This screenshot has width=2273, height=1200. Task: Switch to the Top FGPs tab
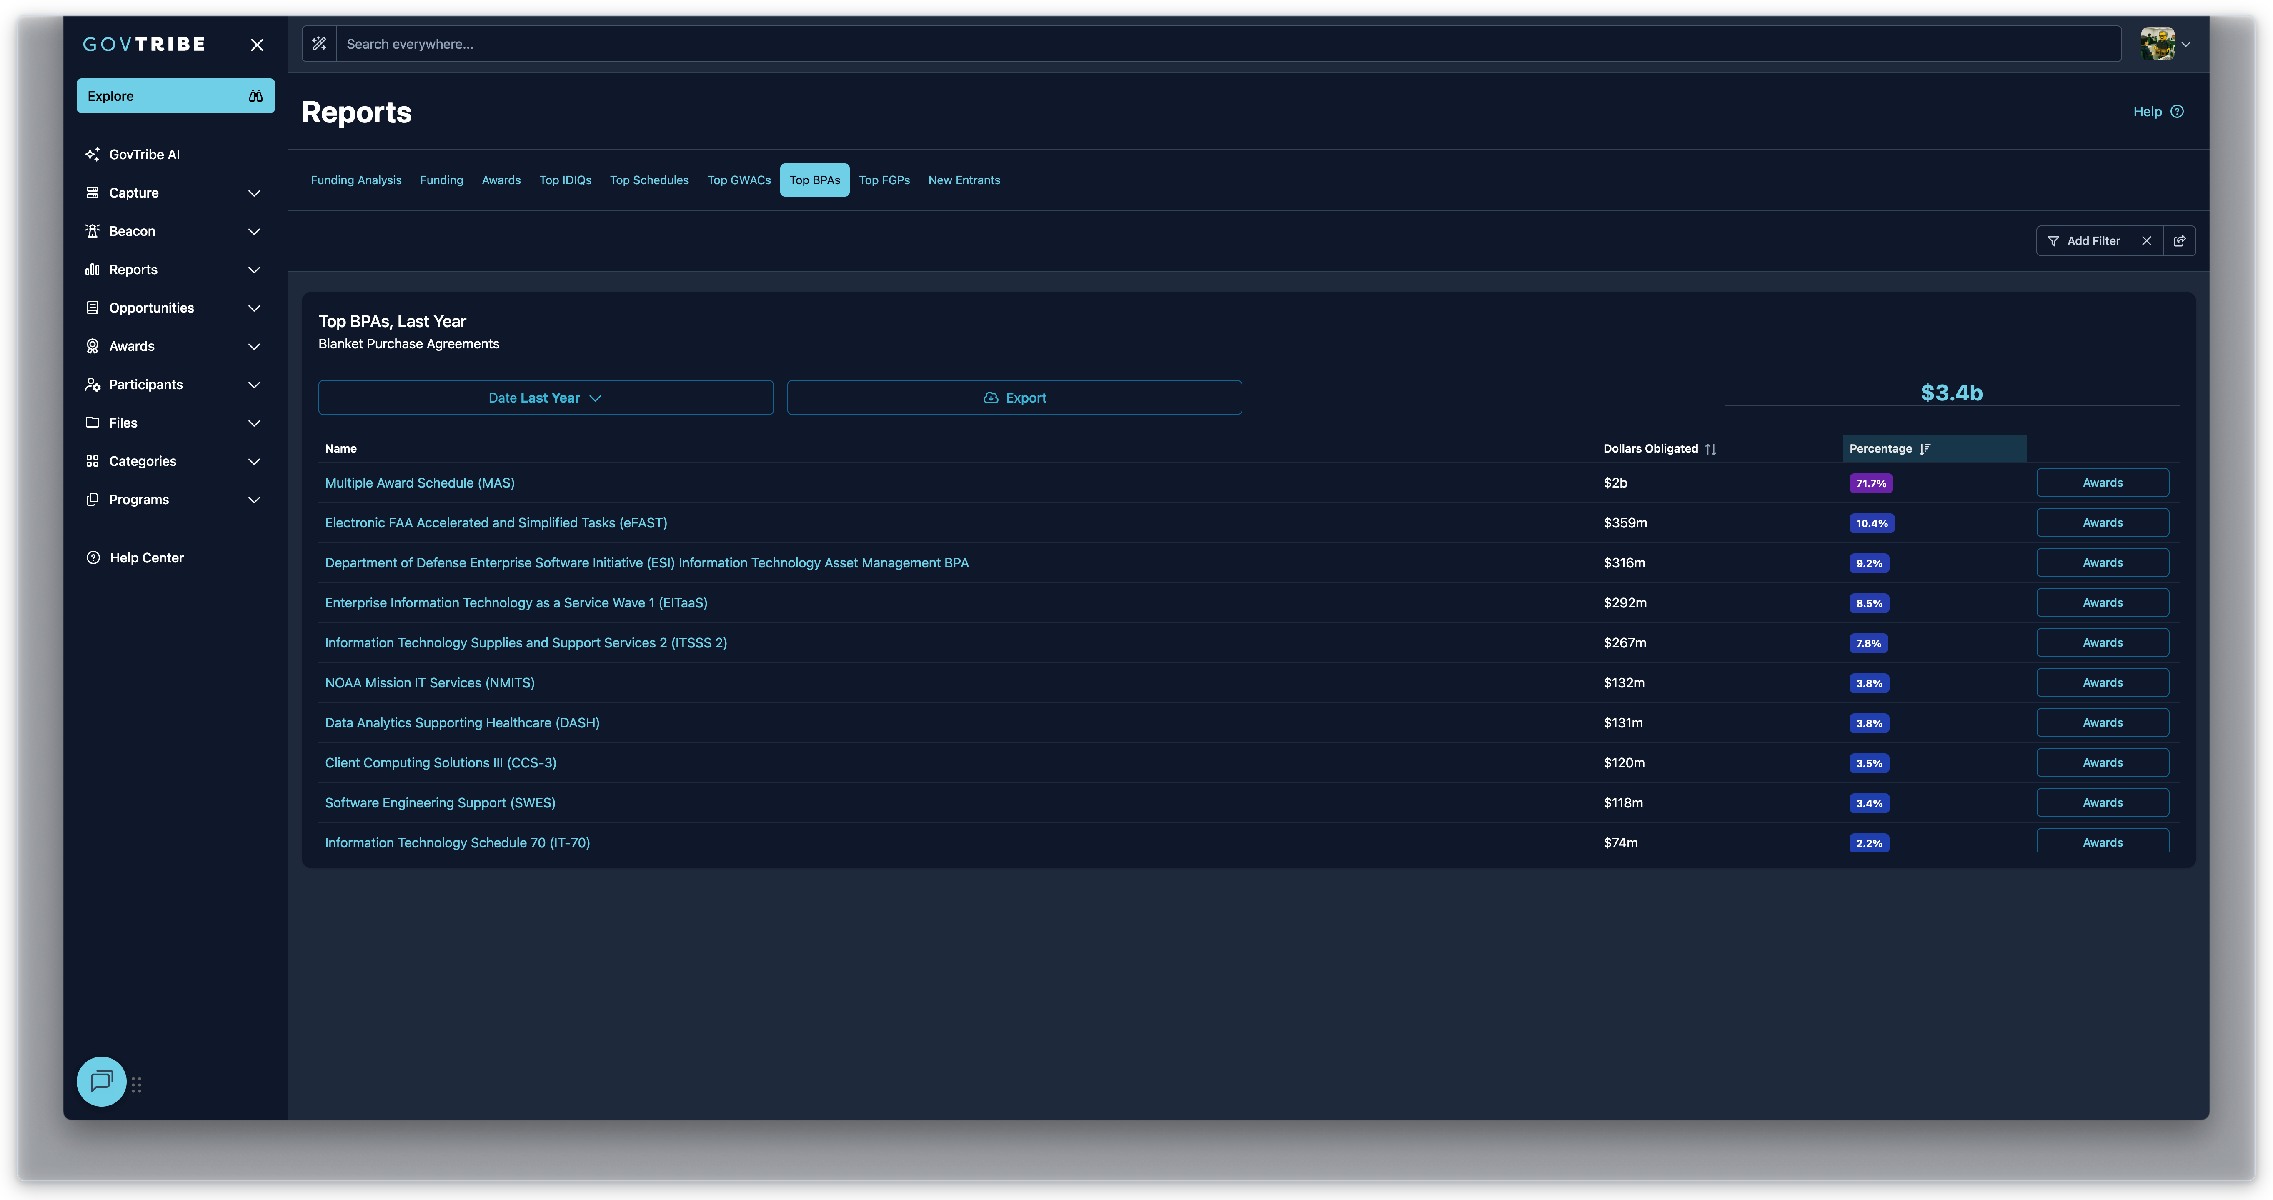[884, 180]
